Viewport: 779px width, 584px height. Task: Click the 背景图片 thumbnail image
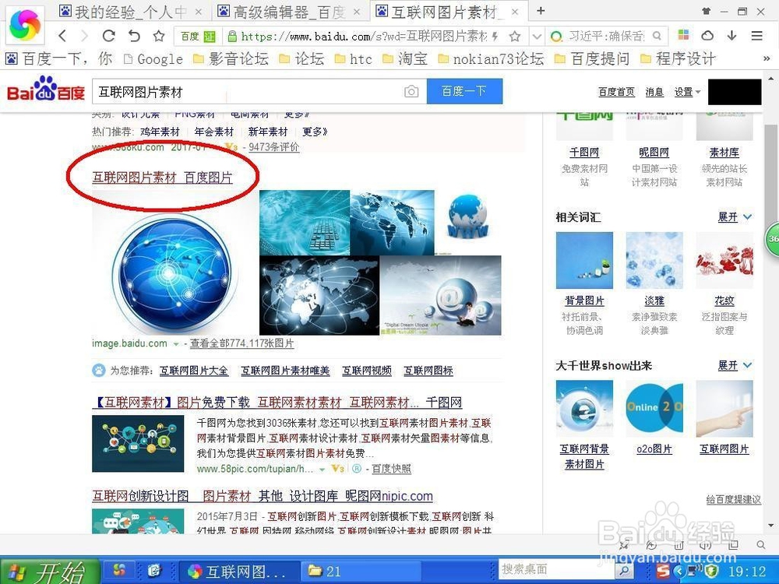(x=584, y=260)
